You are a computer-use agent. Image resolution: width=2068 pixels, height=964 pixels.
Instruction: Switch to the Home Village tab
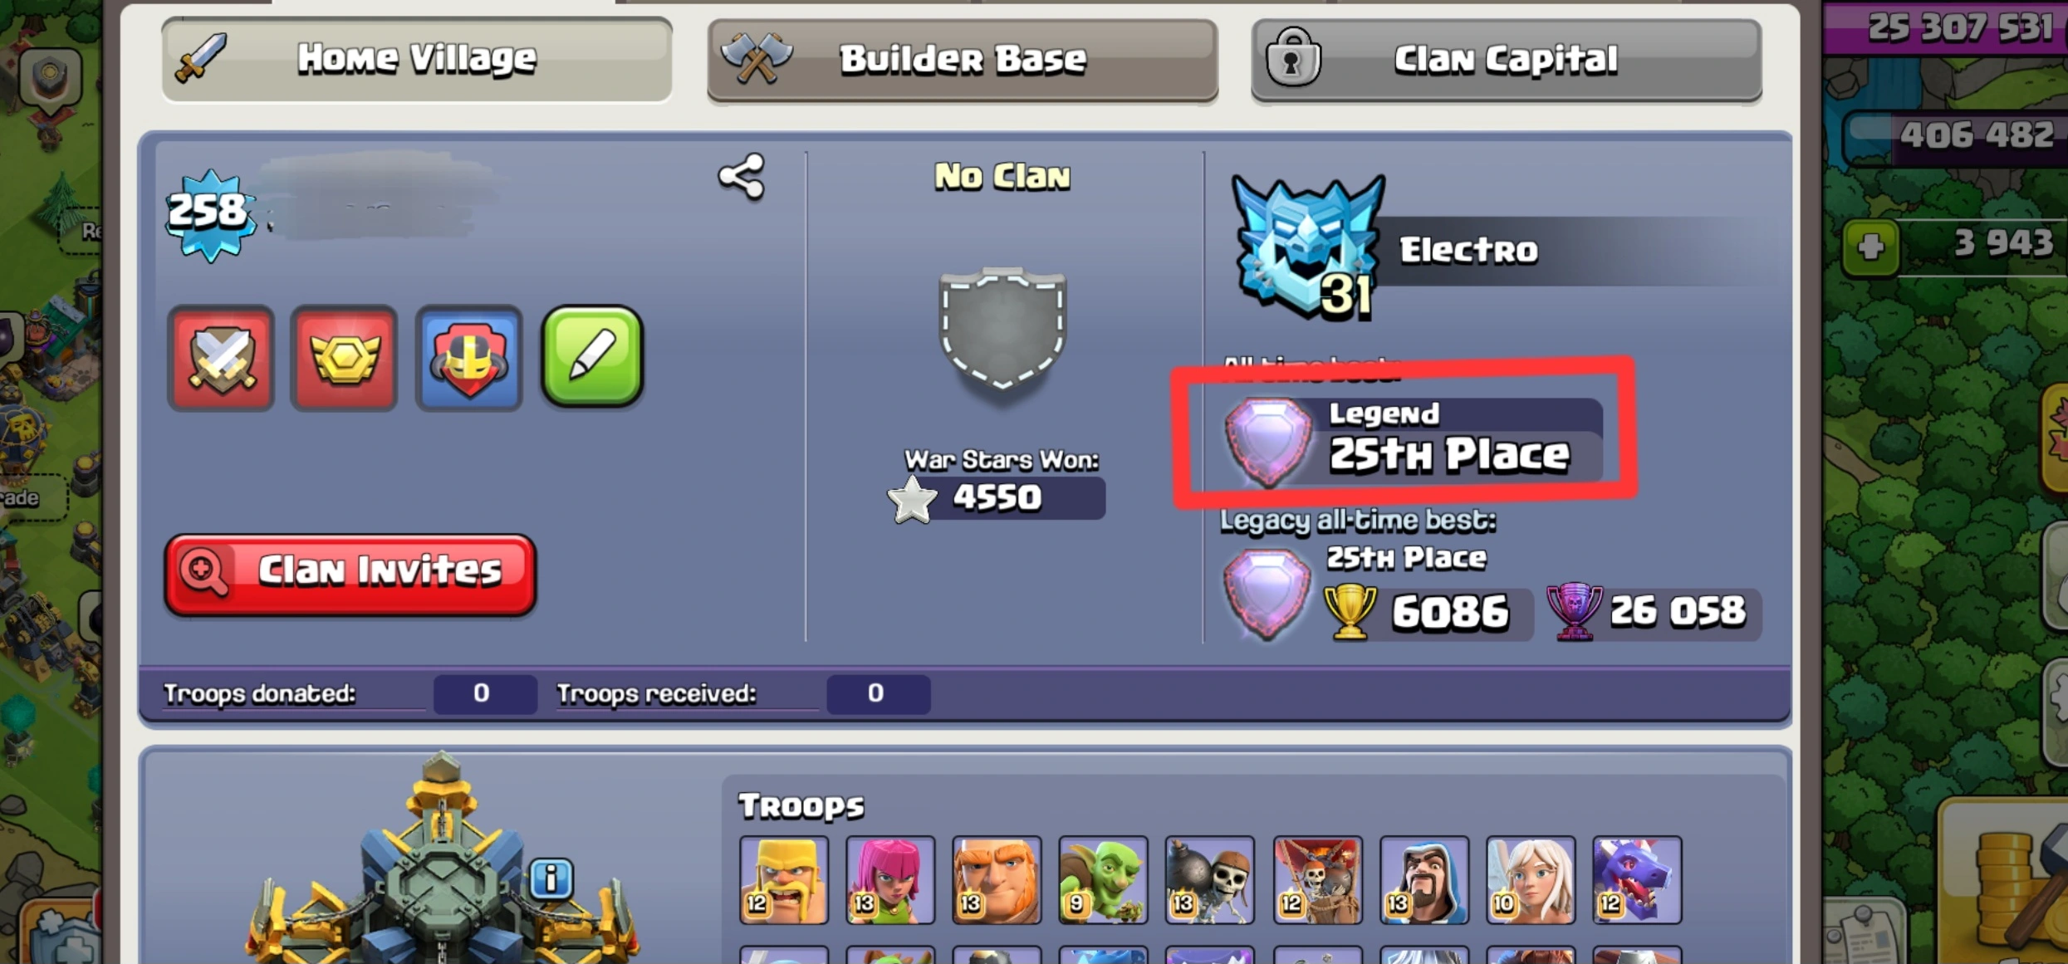tap(417, 59)
